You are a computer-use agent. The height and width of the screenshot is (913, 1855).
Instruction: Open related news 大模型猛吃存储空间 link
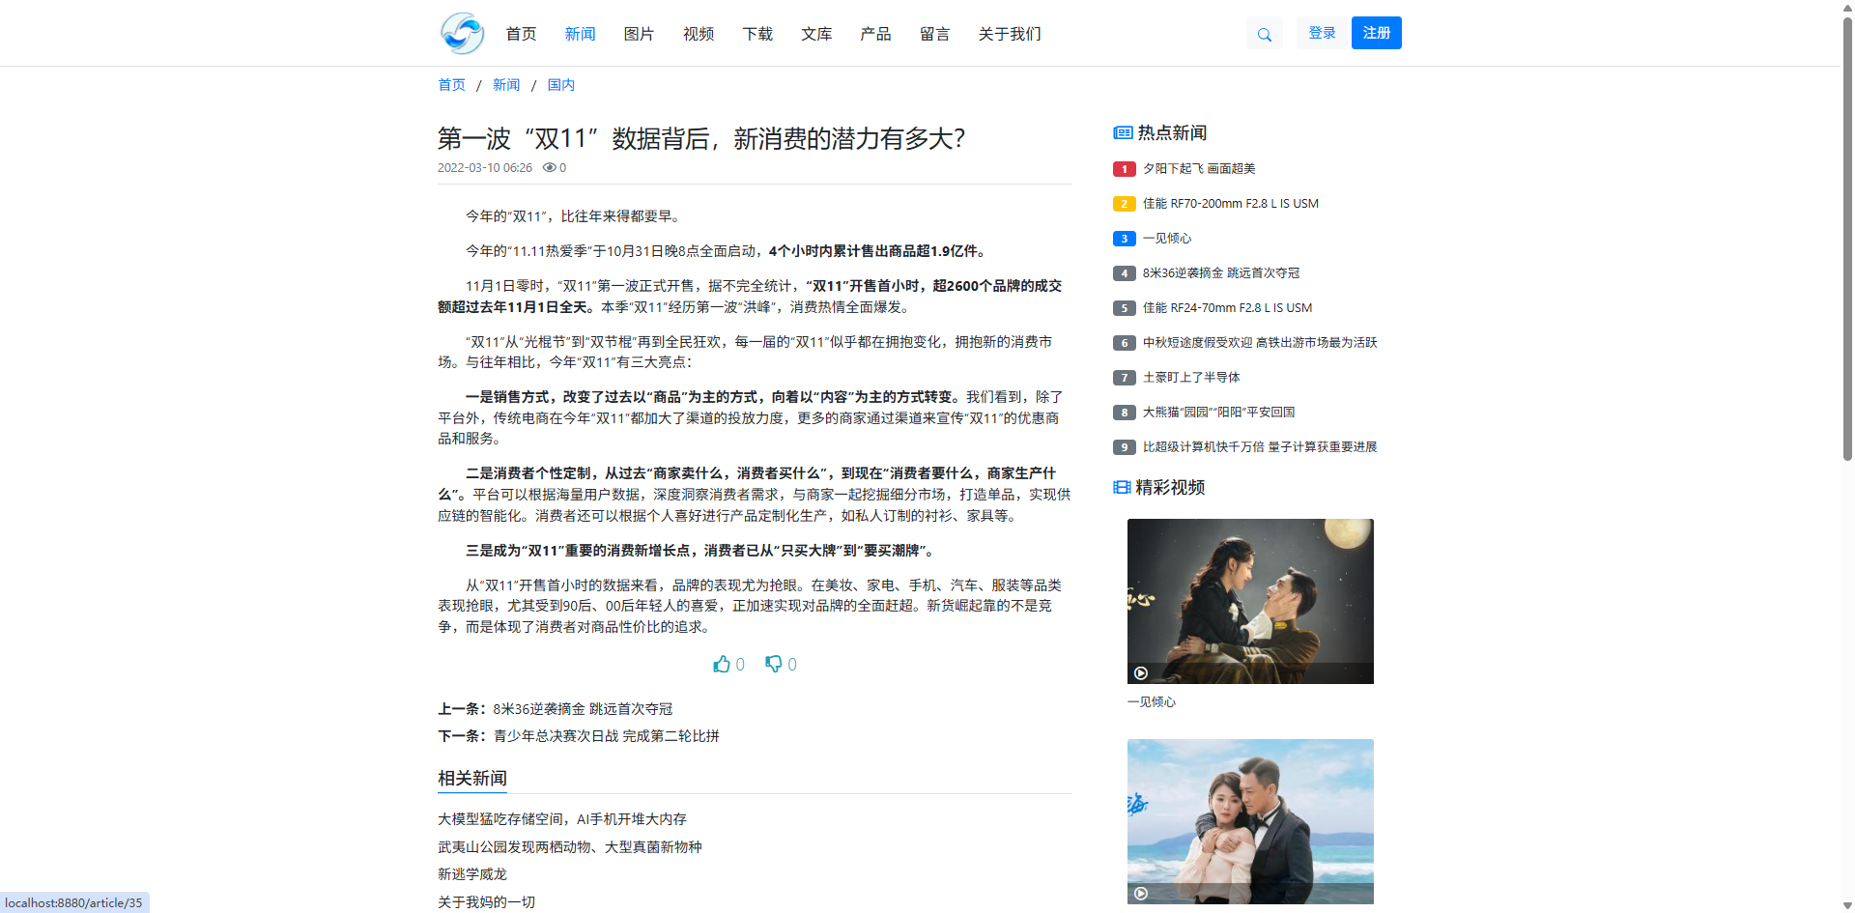(x=561, y=819)
